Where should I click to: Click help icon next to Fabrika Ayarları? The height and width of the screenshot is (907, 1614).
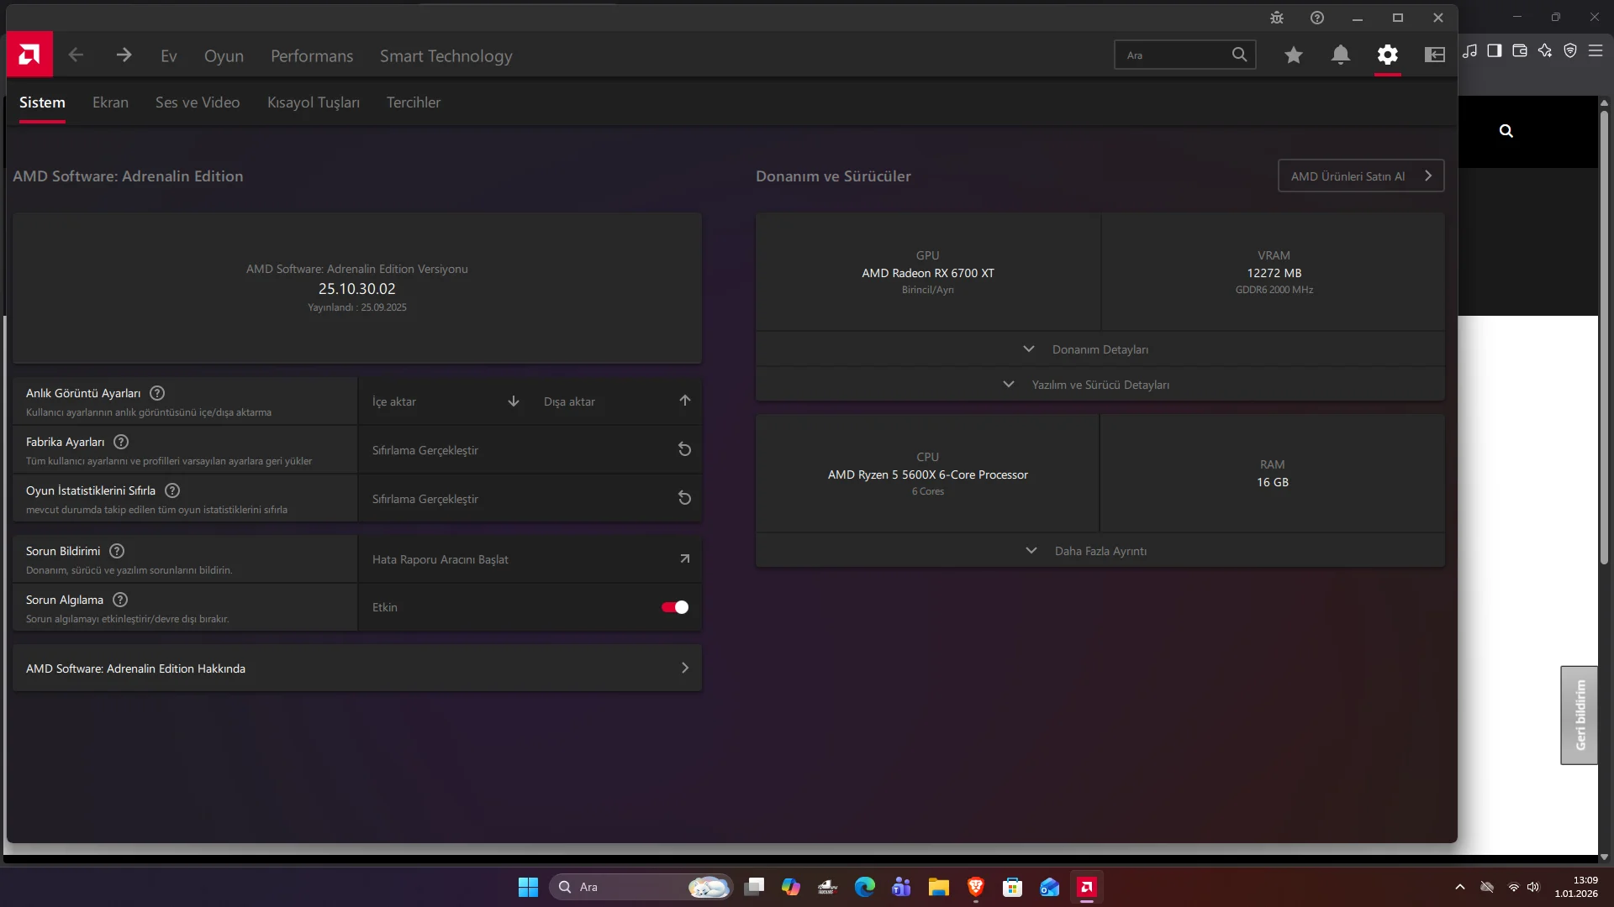point(121,442)
